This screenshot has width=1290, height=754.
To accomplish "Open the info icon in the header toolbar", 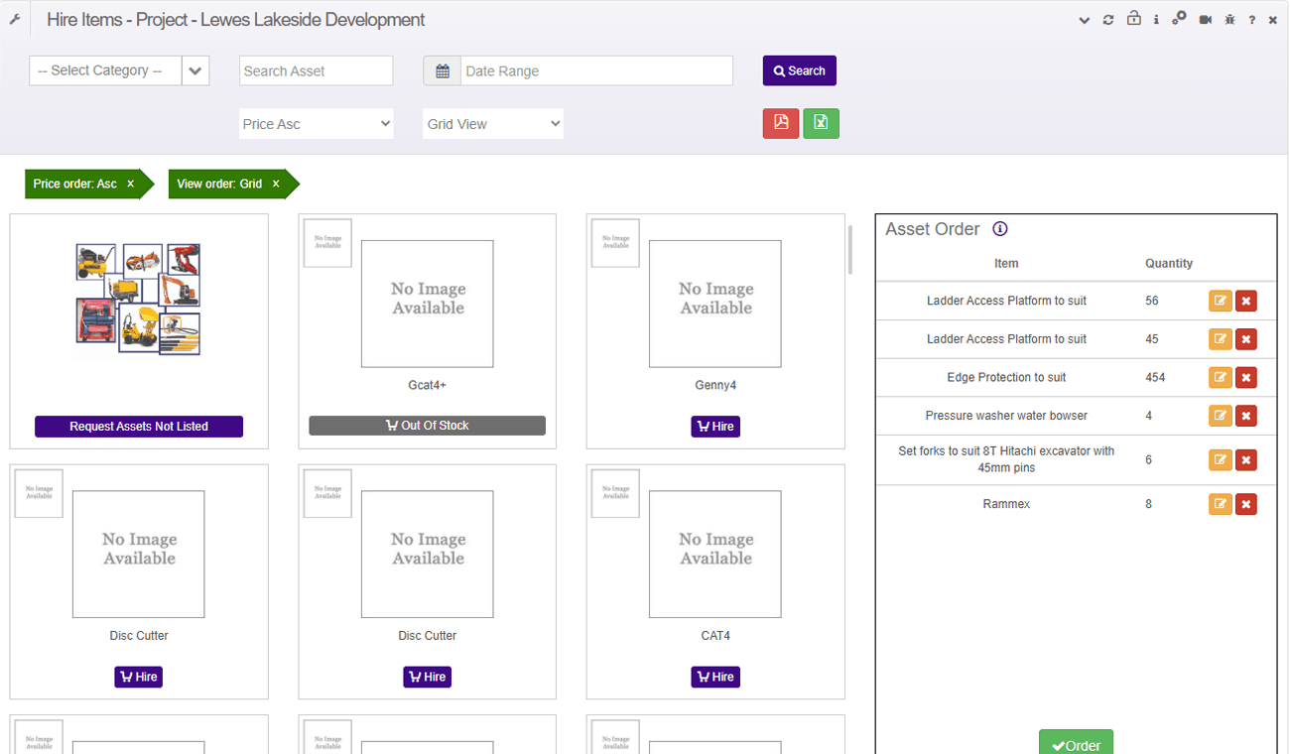I will (x=1156, y=19).
